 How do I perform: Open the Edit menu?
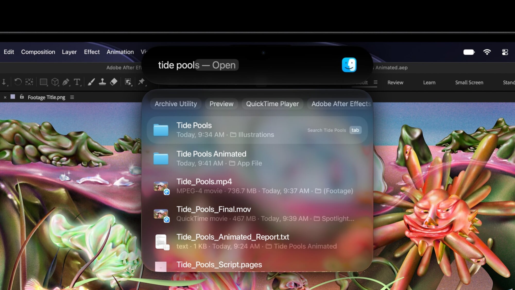pyautogui.click(x=9, y=52)
